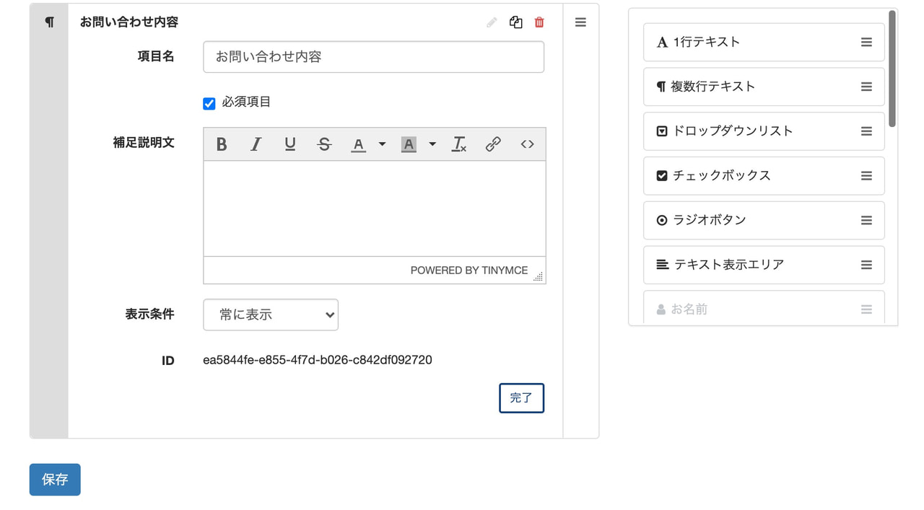
Task: Open the source code view icon
Action: pyautogui.click(x=527, y=144)
